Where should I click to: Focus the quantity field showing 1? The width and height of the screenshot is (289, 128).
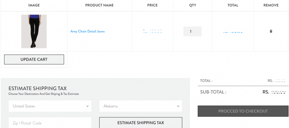pyautogui.click(x=192, y=31)
